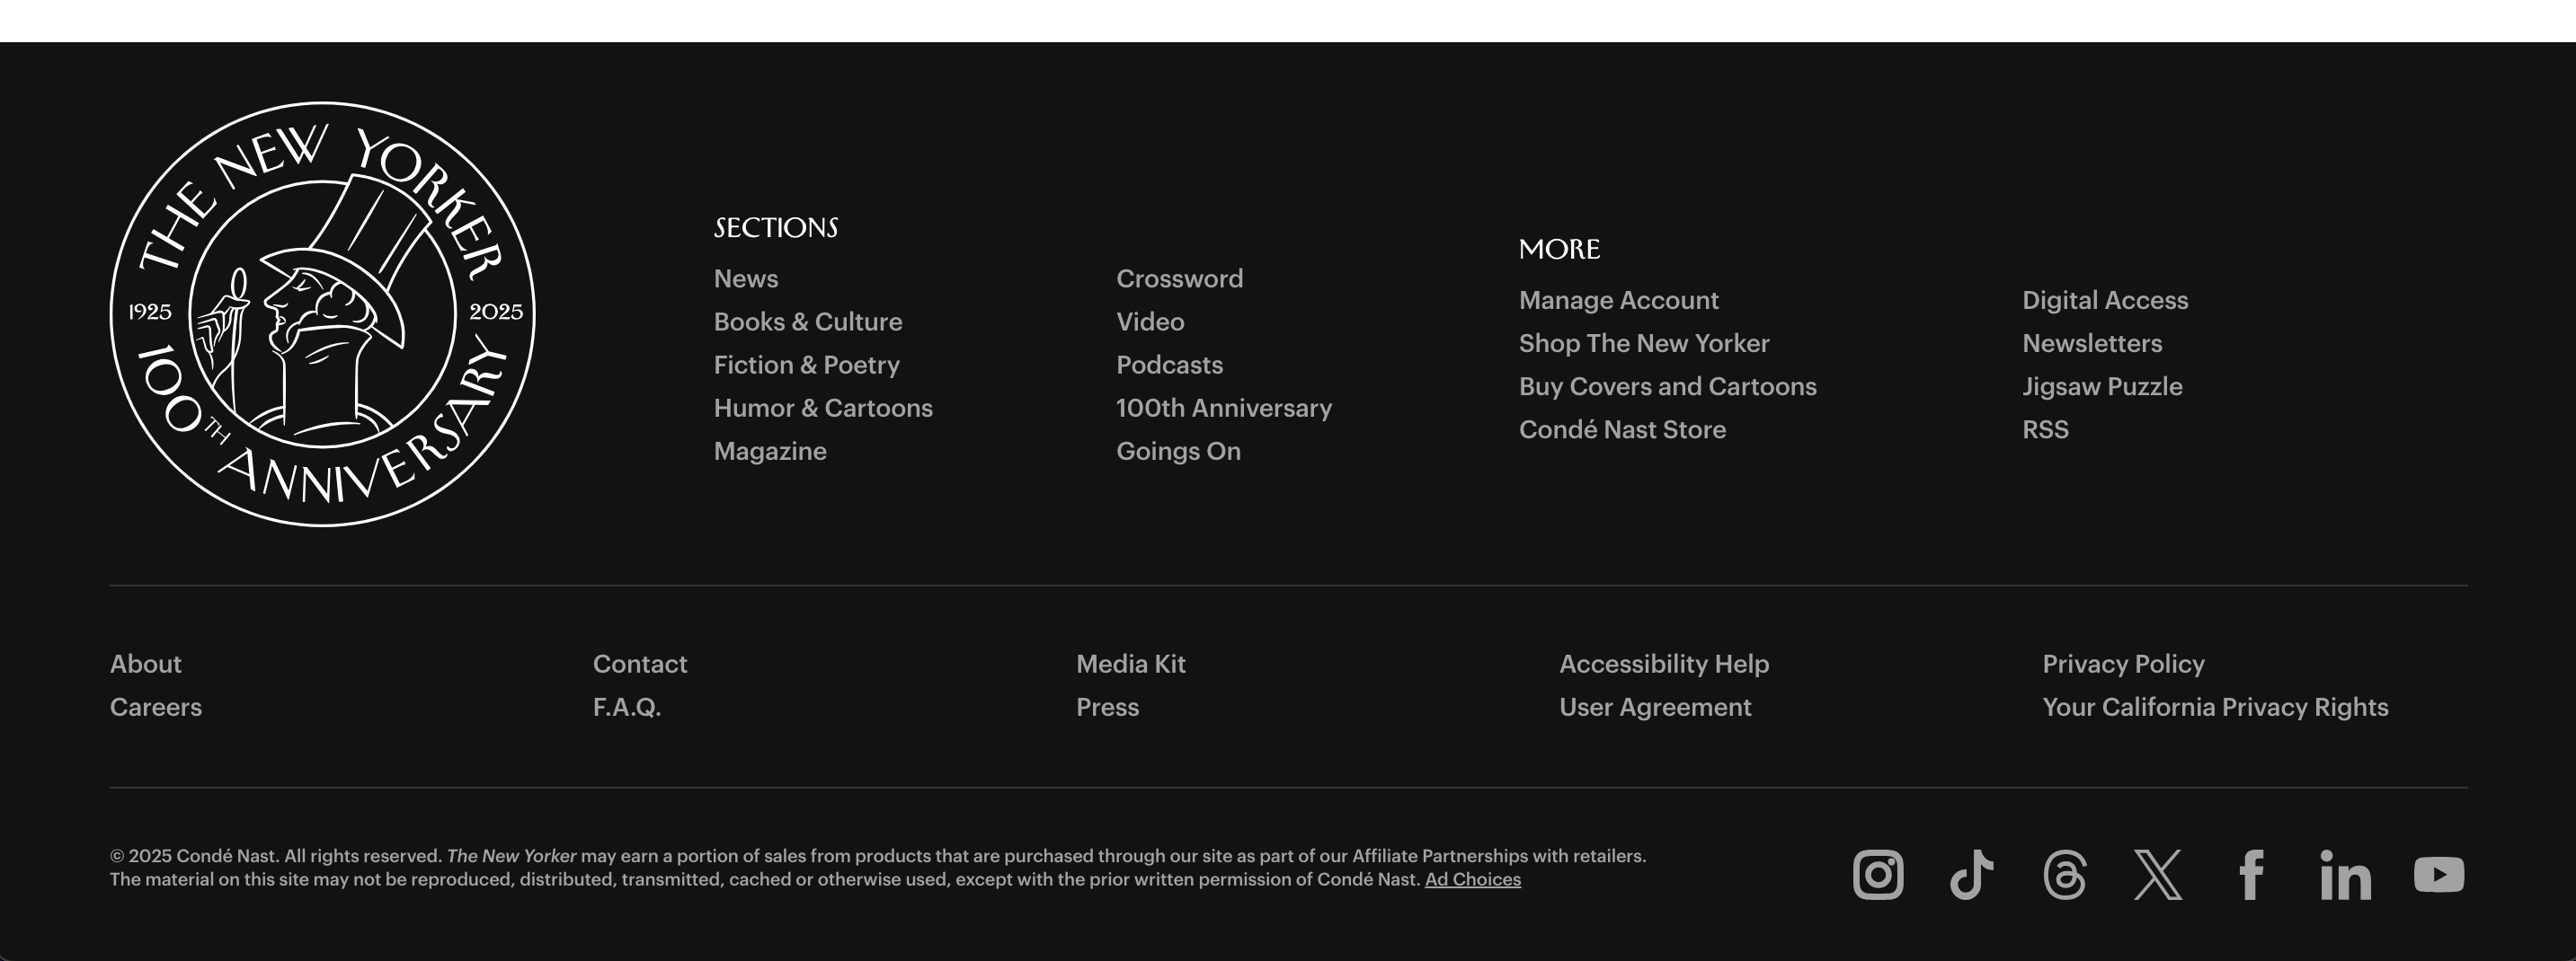The image size is (2576, 961).
Task: View the Privacy Policy
Action: coord(2124,664)
